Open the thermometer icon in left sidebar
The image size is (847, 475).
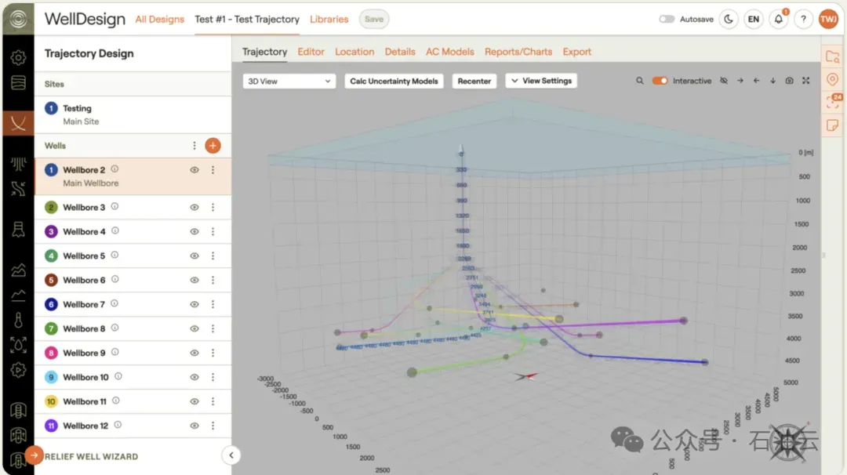[18, 320]
